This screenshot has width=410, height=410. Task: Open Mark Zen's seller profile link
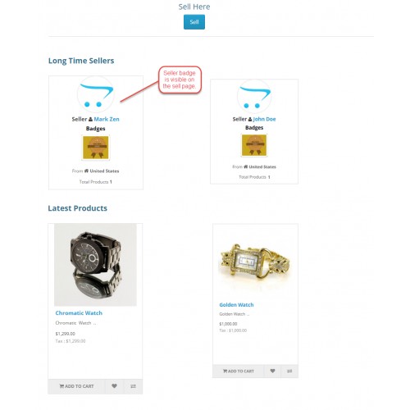107,119
